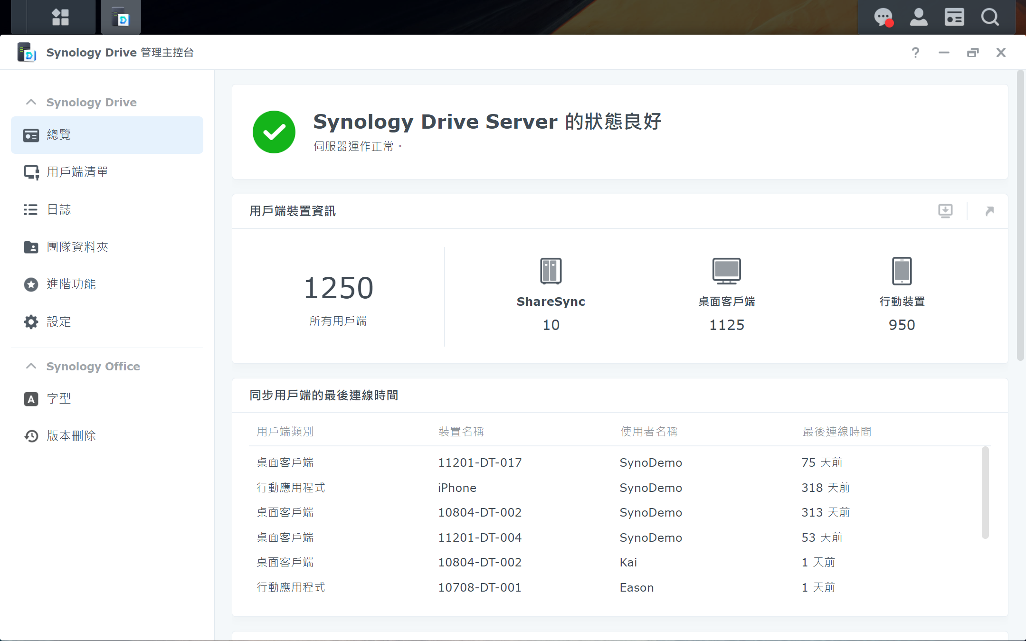Click the connection table scrollbar

click(985, 493)
